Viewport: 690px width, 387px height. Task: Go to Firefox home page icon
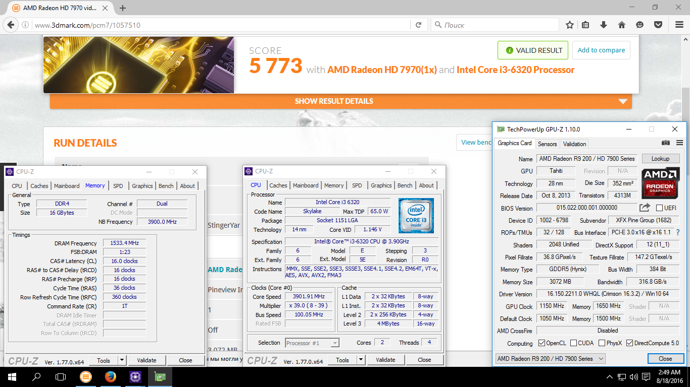(622, 25)
